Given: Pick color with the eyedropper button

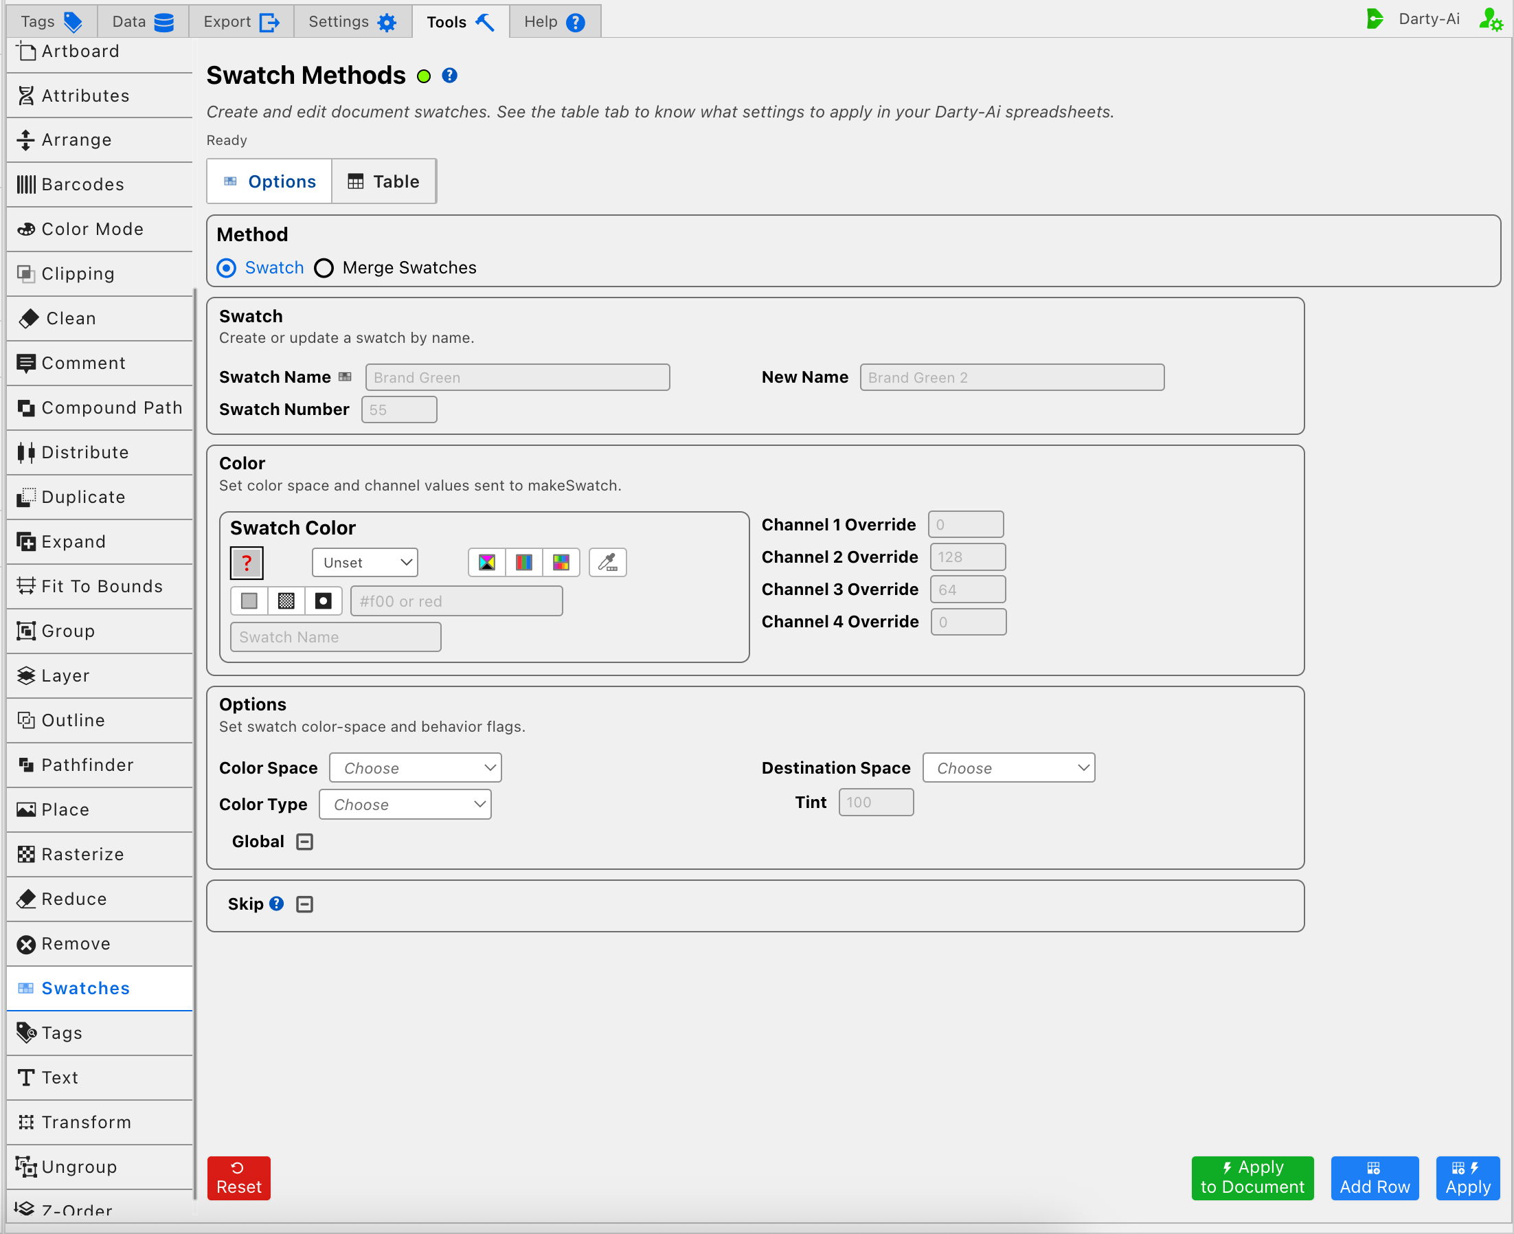Looking at the screenshot, I should point(608,562).
